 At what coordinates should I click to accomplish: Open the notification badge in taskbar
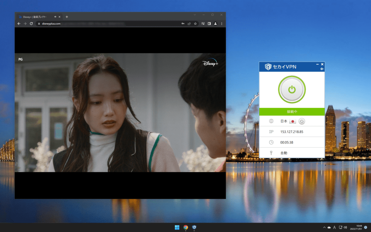click(366, 227)
